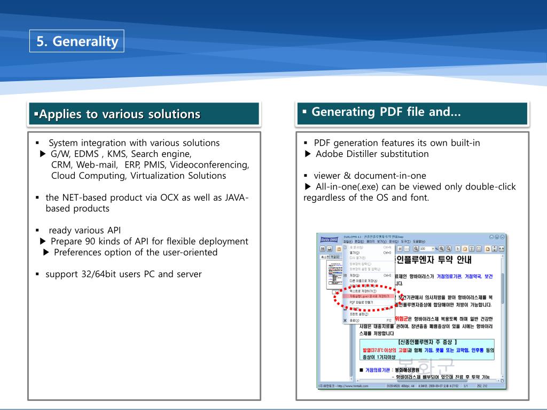The height and width of the screenshot is (410, 547).
Task: Click the 252, 212 coordinates in the status bar
Action: pyautogui.click(x=482, y=386)
